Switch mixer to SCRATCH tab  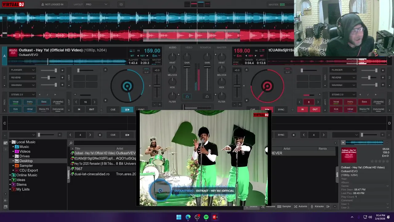[x=205, y=47]
